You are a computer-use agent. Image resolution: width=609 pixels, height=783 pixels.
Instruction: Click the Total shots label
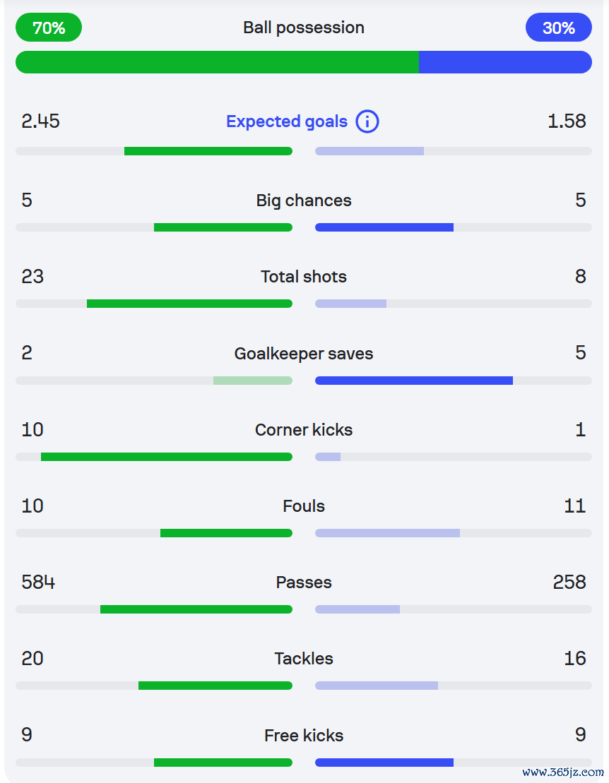[x=304, y=277]
